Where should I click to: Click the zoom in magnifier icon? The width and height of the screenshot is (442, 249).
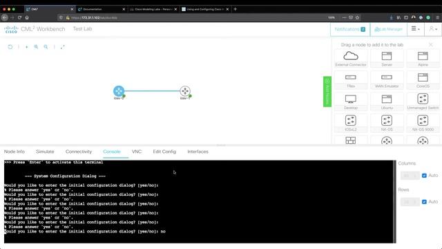[x=36, y=47]
